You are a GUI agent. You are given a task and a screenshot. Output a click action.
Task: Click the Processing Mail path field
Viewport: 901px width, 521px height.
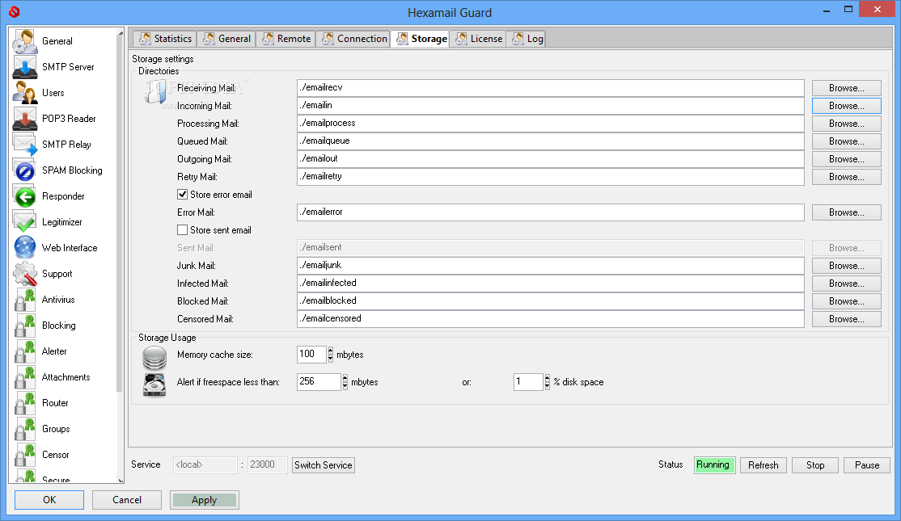pos(551,124)
